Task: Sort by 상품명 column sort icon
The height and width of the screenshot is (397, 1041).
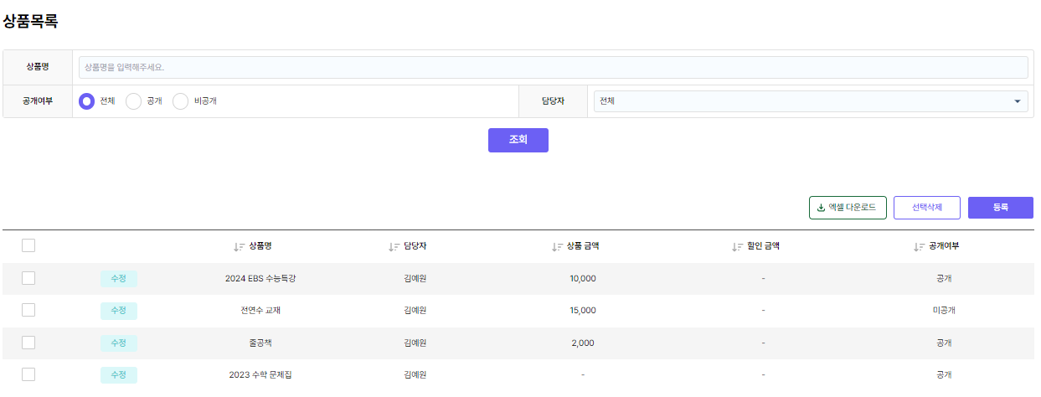Action: (x=239, y=247)
